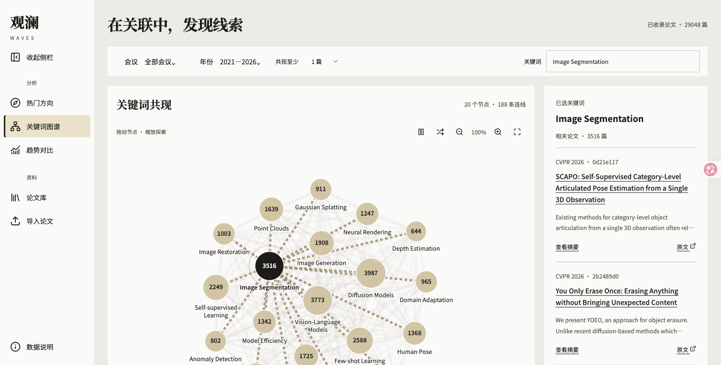Click the 关键词 input field
Screen dimensions: 721x365
pyautogui.click(x=623, y=61)
